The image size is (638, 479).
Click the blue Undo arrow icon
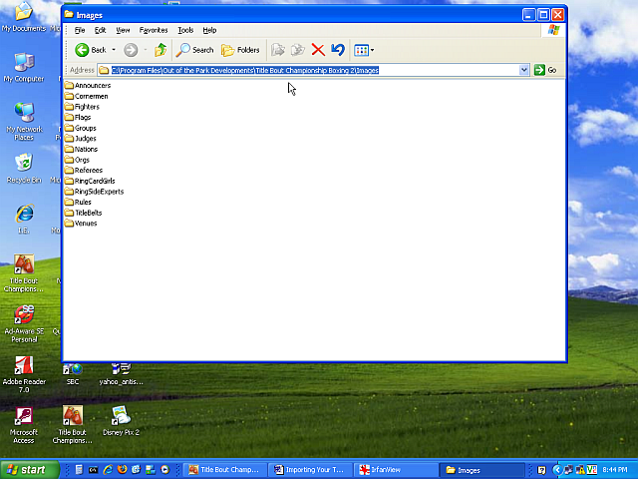tap(338, 50)
